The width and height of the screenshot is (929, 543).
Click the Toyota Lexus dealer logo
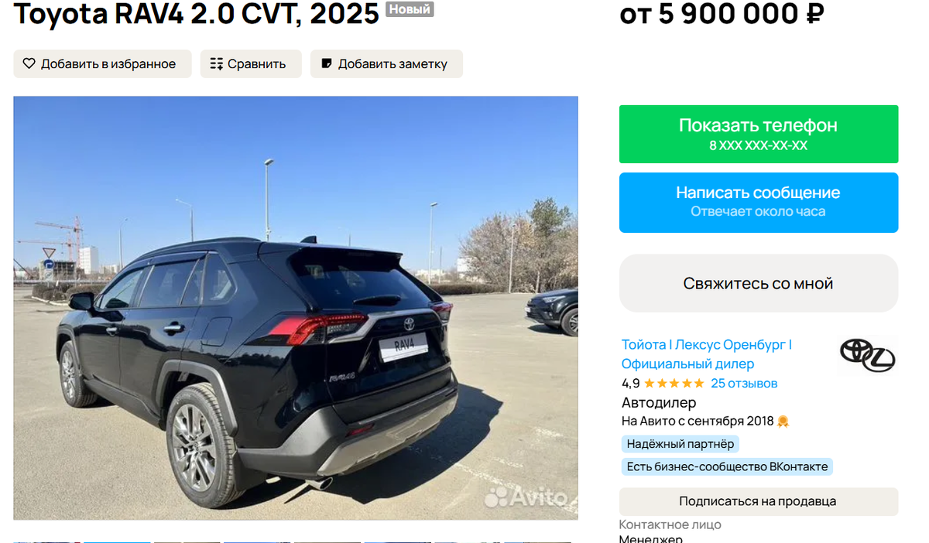[867, 355]
